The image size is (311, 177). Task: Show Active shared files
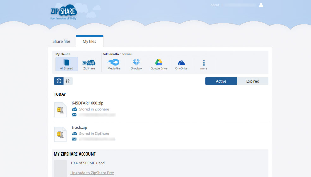tap(221, 81)
